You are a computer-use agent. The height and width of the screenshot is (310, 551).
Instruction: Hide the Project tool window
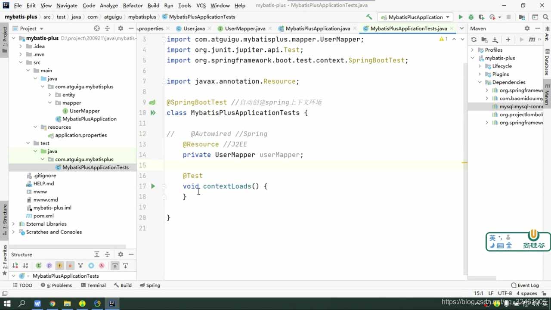point(131,28)
